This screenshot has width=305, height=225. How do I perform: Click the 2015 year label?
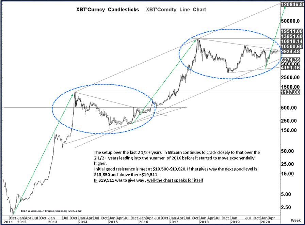(x=113, y=222)
